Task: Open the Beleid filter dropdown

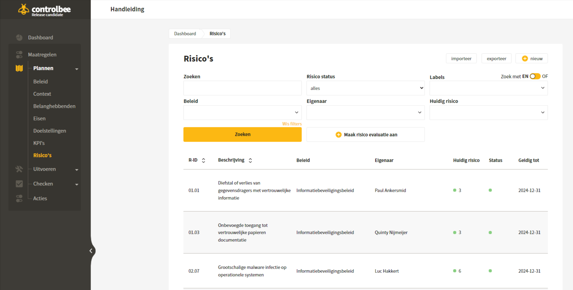Action: (242, 112)
